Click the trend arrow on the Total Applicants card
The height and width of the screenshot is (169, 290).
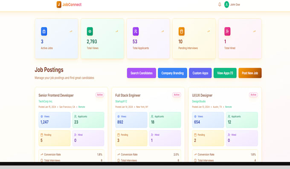[162, 31]
